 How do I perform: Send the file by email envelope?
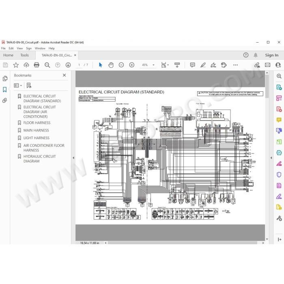tap(267, 65)
